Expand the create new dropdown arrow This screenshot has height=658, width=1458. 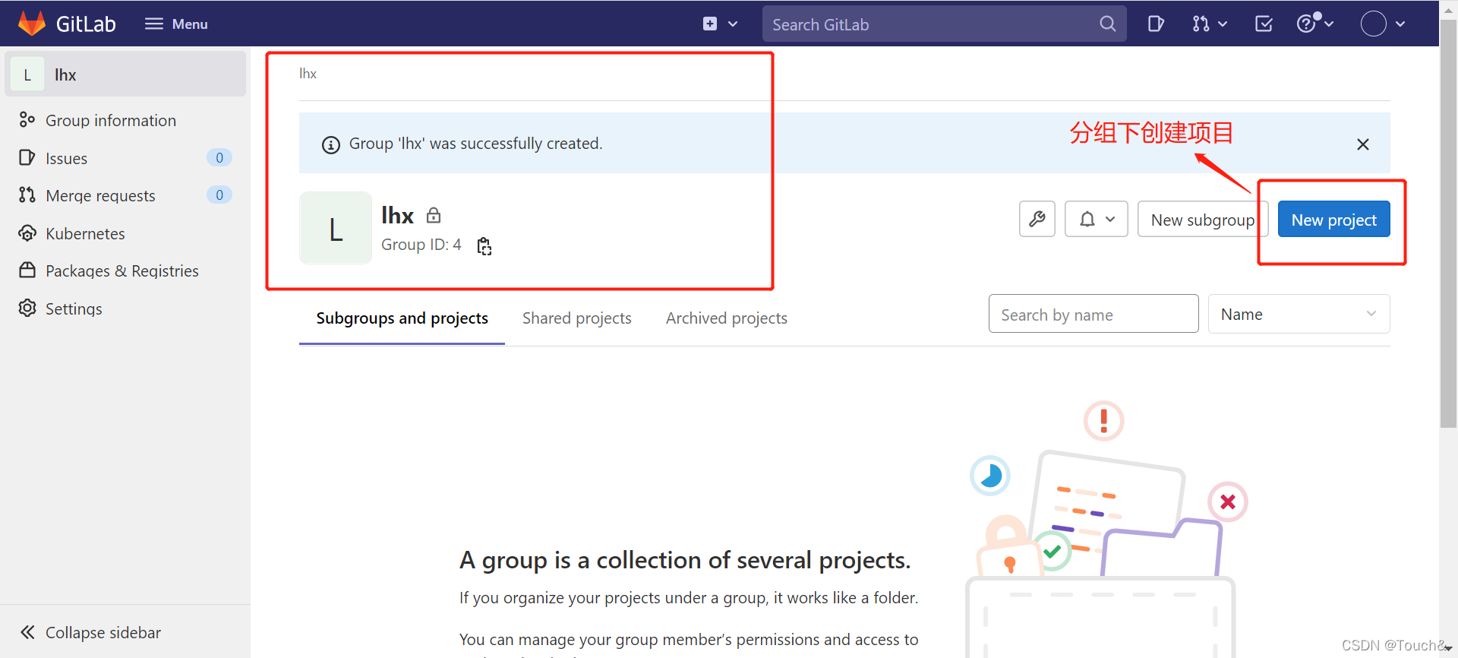733,24
